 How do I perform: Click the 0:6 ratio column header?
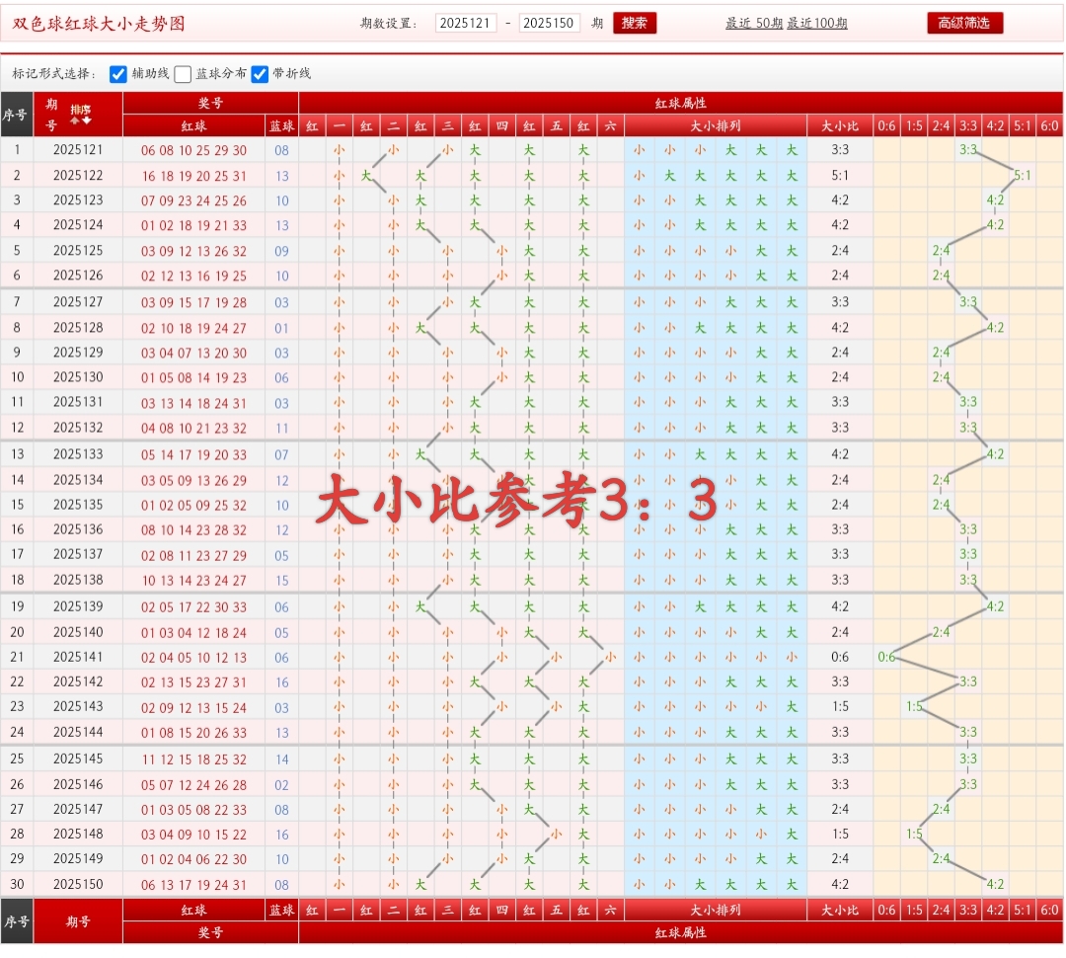coord(887,125)
